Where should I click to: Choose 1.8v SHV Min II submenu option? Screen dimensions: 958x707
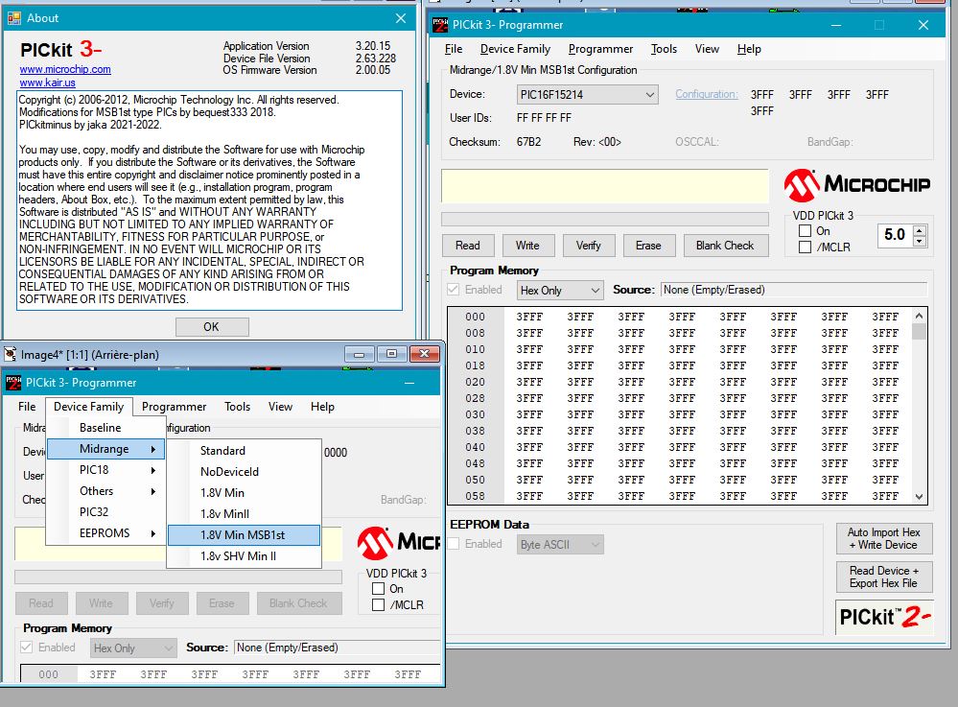coord(244,556)
